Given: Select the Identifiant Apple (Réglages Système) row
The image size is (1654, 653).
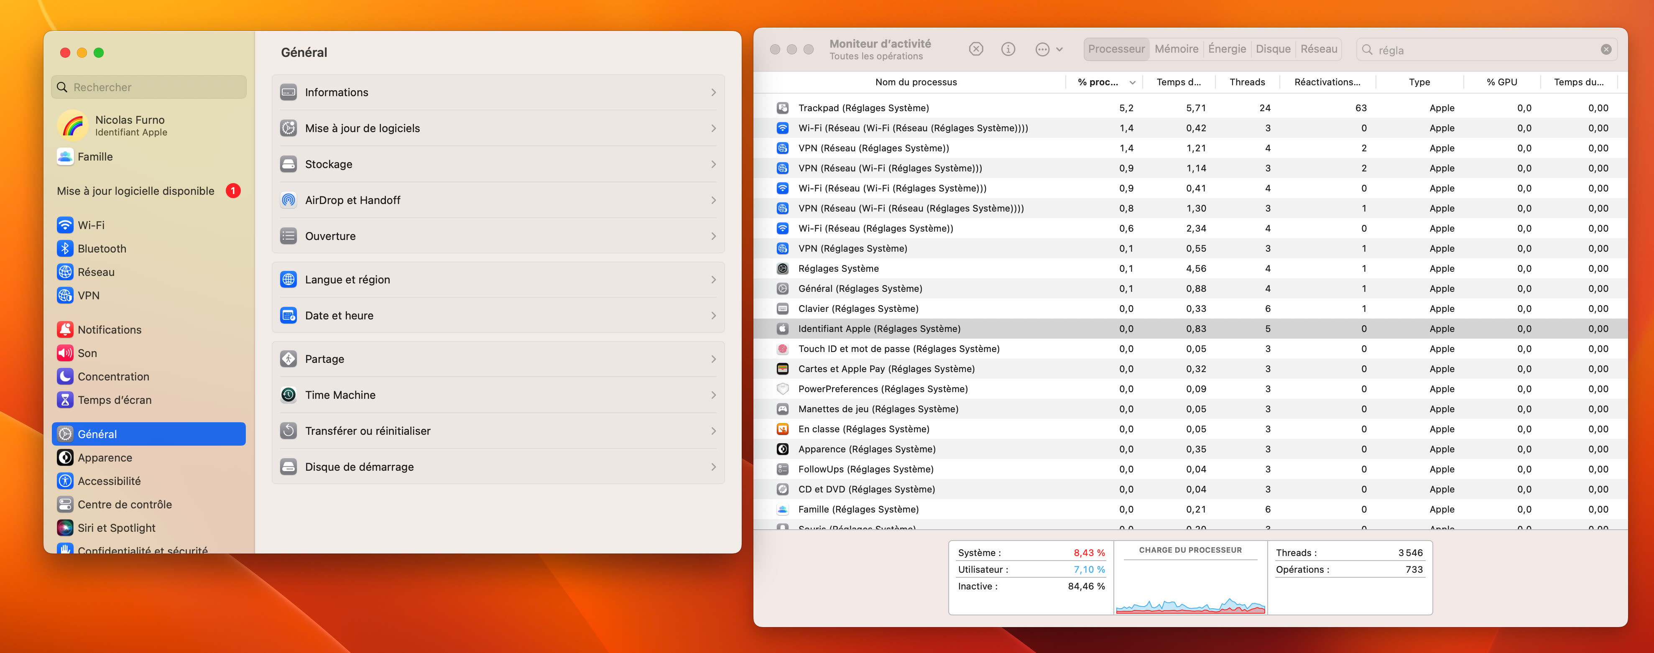Looking at the screenshot, I should pos(1190,329).
